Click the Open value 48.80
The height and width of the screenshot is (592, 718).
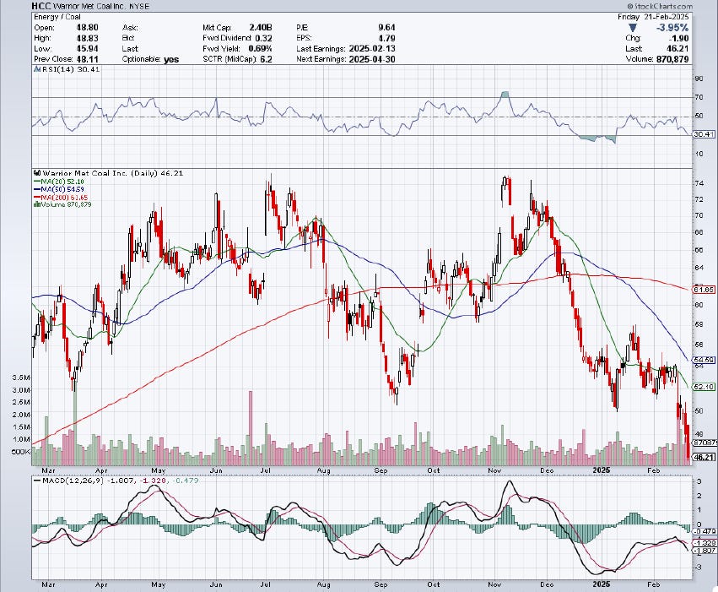point(88,28)
